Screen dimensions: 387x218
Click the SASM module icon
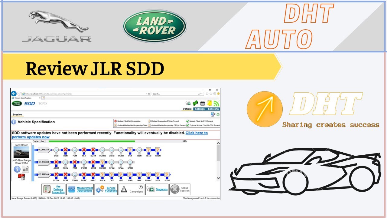coord(93,162)
